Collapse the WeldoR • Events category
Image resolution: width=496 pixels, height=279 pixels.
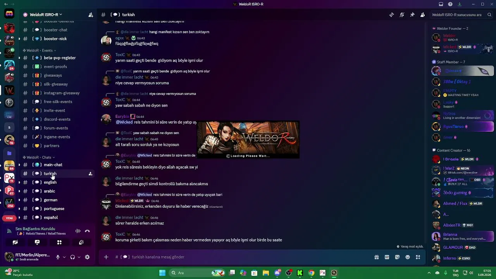point(40,50)
